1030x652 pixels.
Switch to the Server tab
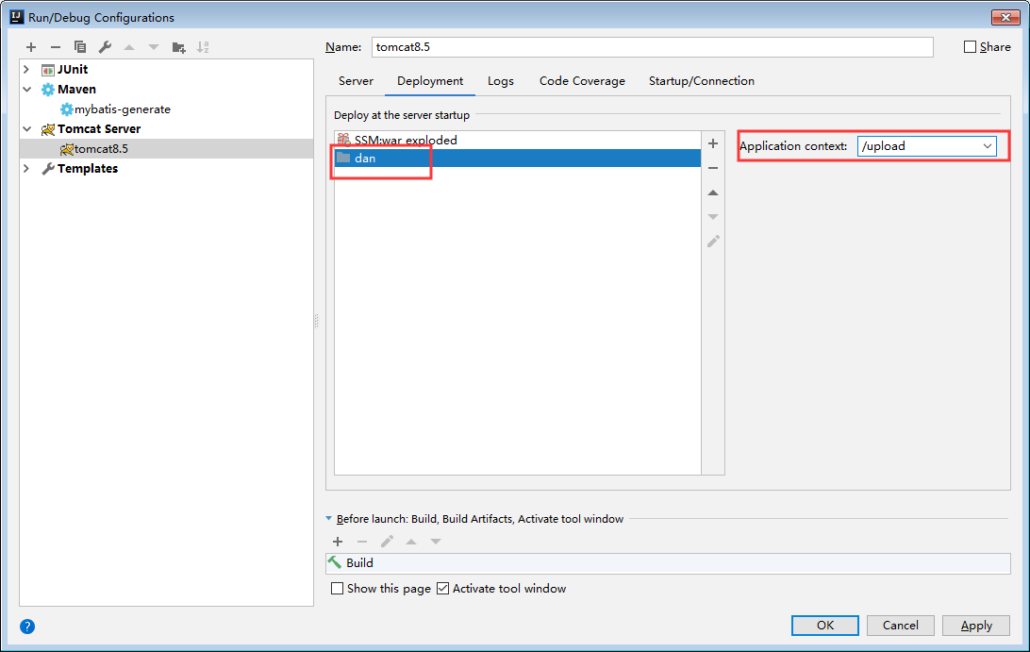[356, 81]
